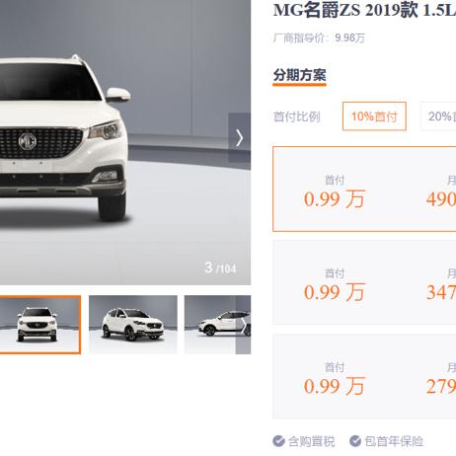This screenshot has height=456, width=456.
Task: Open the 分期方案 tab
Action: pyautogui.click(x=299, y=76)
